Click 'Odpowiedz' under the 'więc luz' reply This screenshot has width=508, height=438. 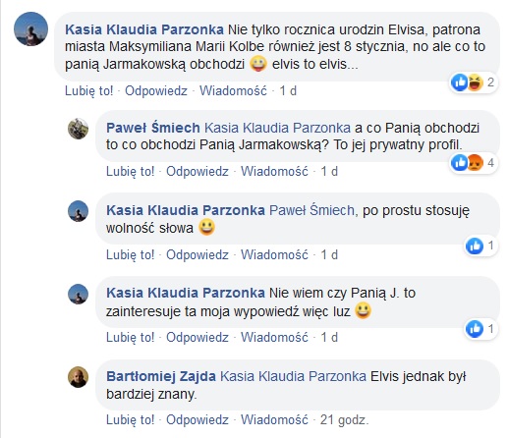[x=198, y=337]
